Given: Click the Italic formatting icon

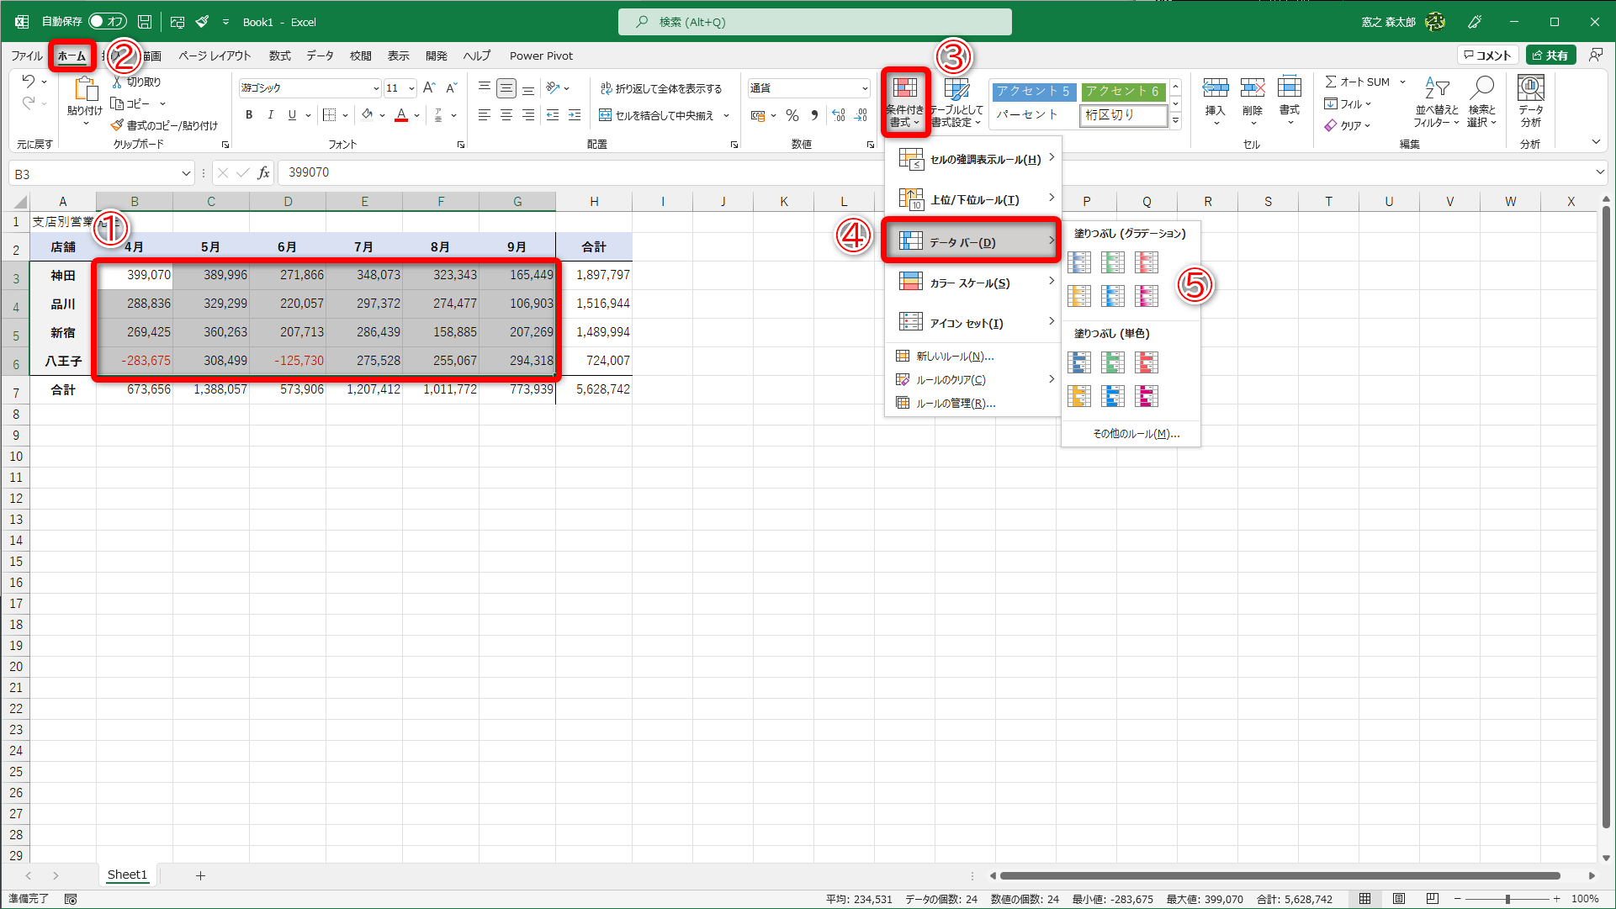Looking at the screenshot, I should coord(270,115).
